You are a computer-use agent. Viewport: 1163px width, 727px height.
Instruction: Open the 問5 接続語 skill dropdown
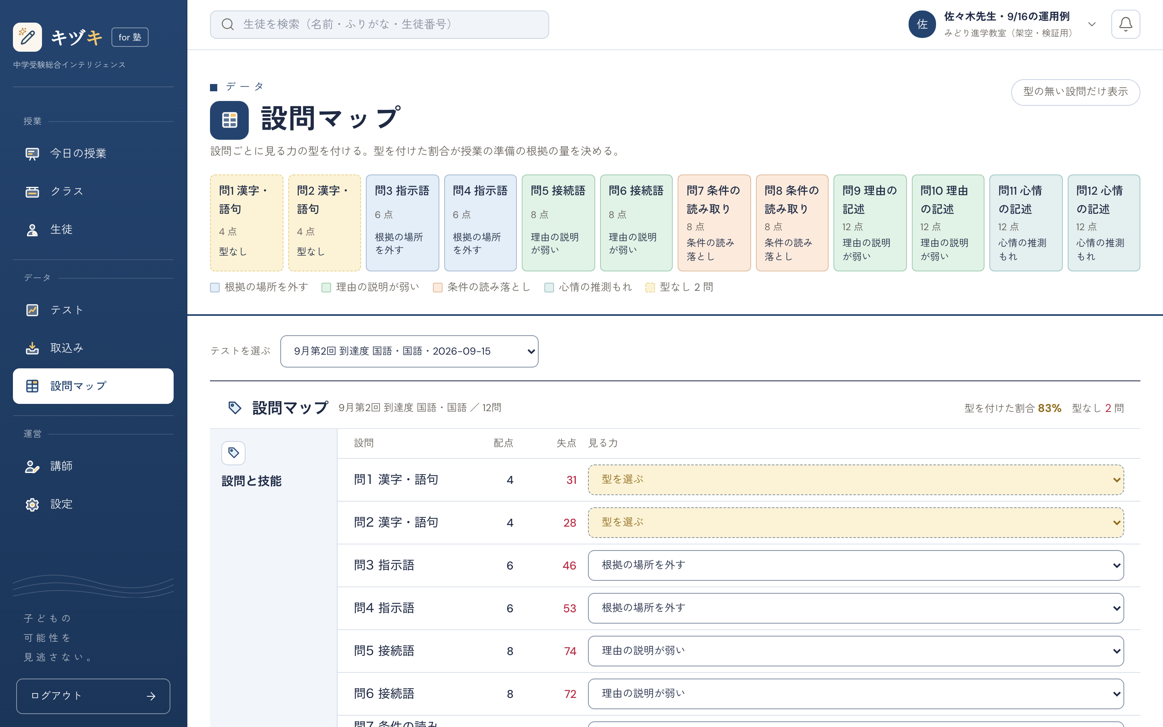pos(855,651)
